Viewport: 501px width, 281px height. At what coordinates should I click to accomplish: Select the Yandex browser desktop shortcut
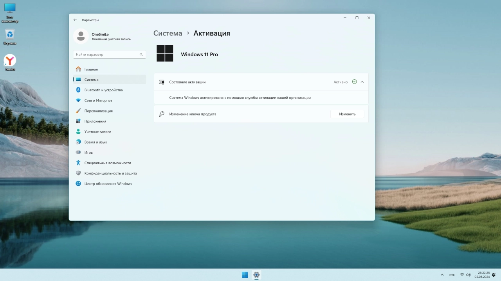click(10, 62)
